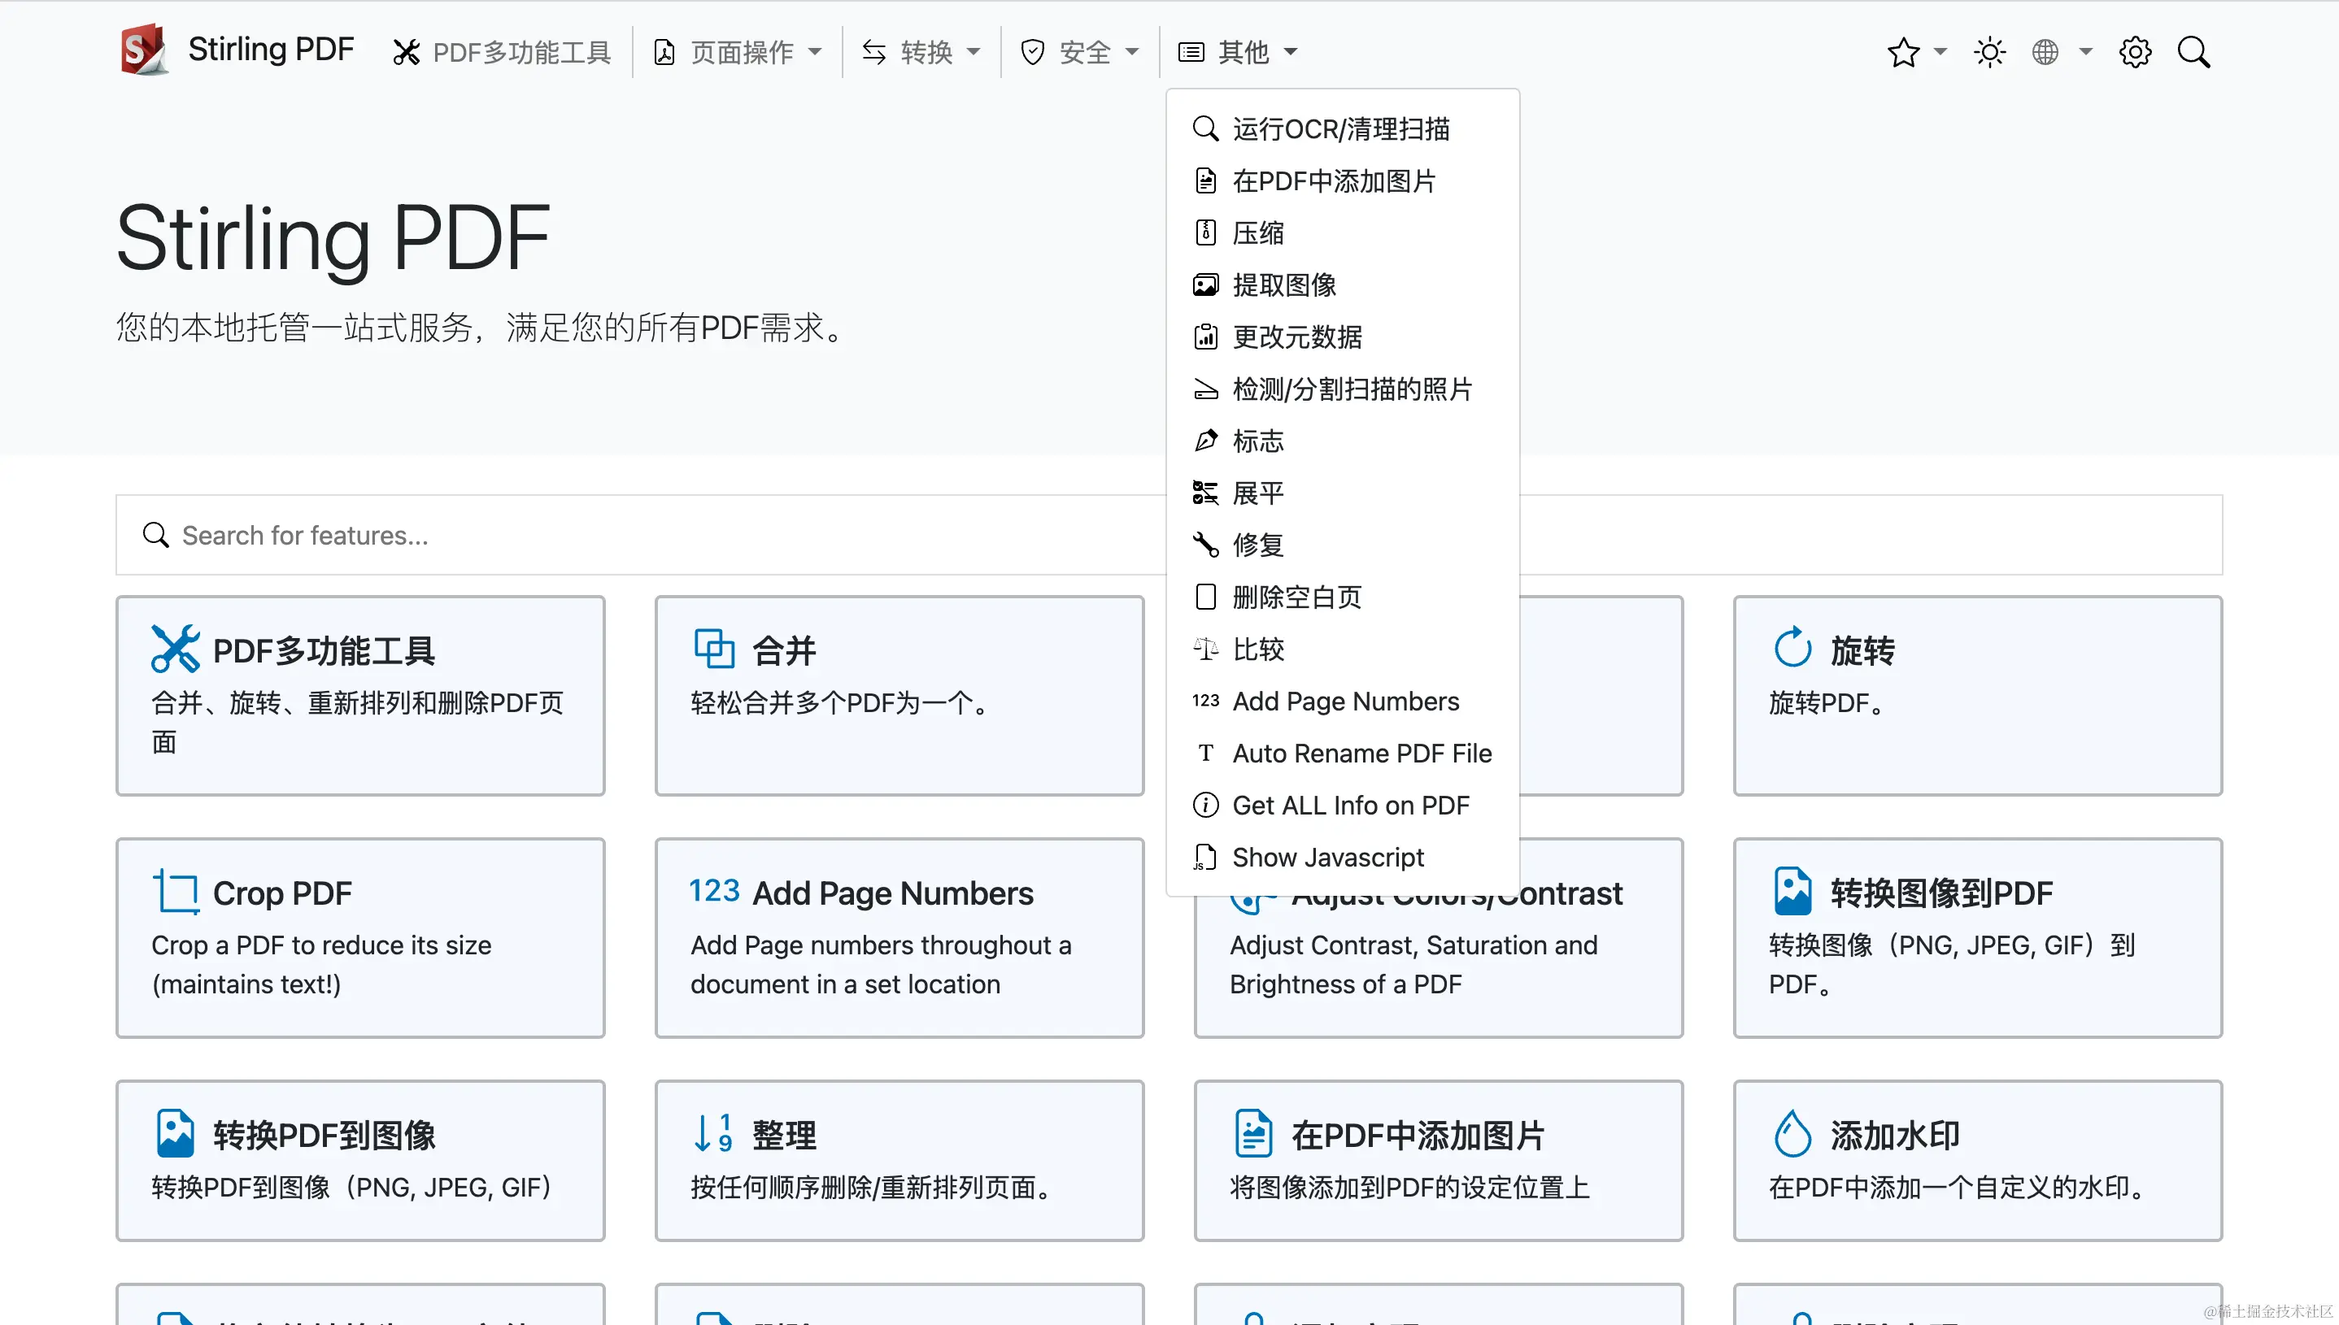Click the droplet icon on 添加水印 card
Image resolution: width=2339 pixels, height=1325 pixels.
1792,1133
